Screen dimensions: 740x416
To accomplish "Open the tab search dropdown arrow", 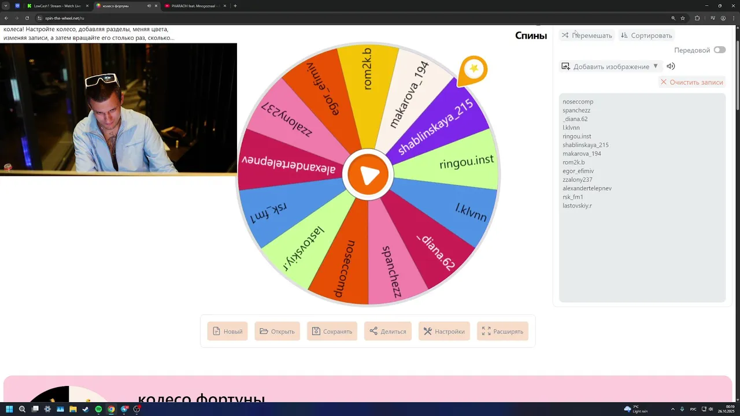I will tap(6, 6).
